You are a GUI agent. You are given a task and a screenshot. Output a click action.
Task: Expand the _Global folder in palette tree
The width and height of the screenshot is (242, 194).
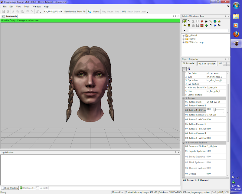coord(184,35)
